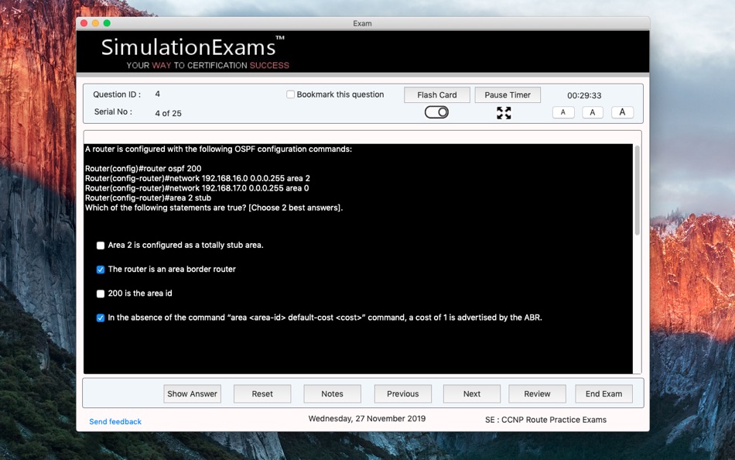Screen dimensions: 735x460
Task: Click the serial number '4 of 25' text
Action: [x=169, y=113]
